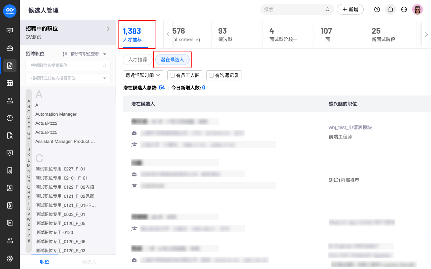Select the Actual-tzz2 position

point(46,123)
